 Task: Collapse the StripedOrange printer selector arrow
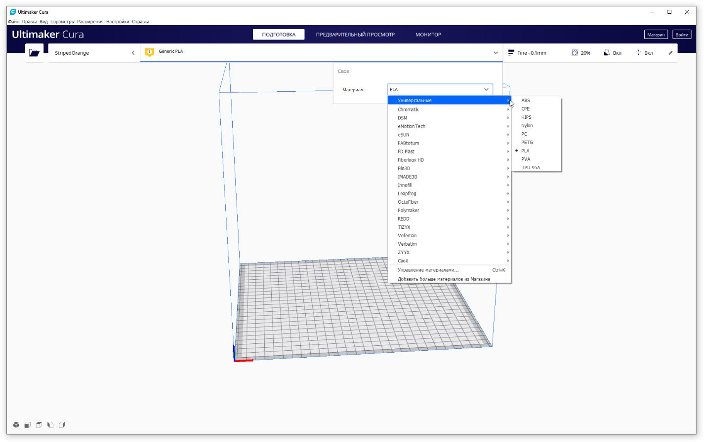[x=133, y=53]
